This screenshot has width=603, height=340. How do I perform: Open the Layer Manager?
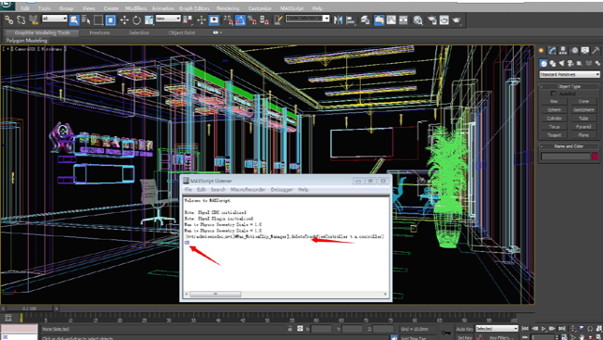(365, 20)
